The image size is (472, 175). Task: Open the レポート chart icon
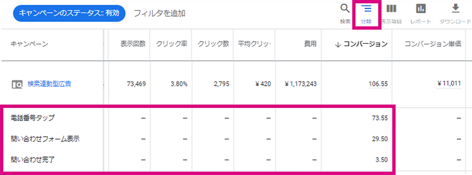coord(421,8)
